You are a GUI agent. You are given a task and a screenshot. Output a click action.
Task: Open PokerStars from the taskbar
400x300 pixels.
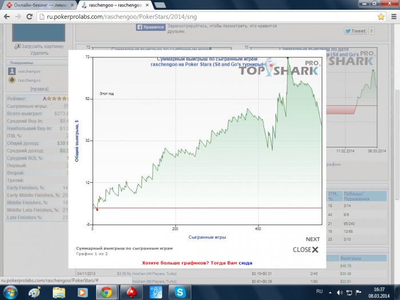(x=131, y=293)
